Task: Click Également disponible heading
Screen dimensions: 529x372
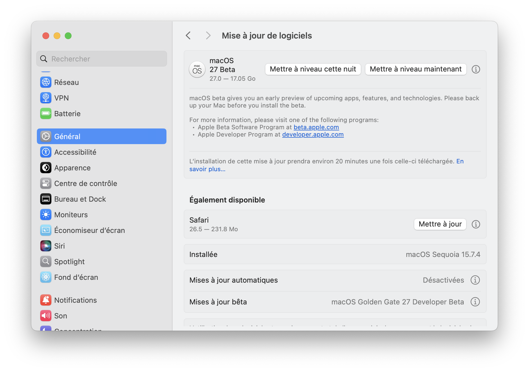Action: (227, 200)
